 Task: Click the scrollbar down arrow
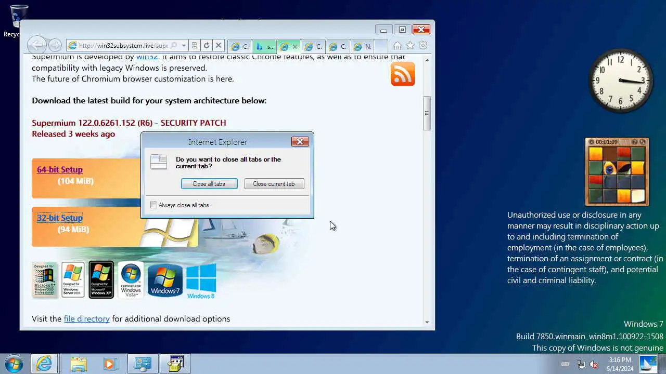coord(427,322)
